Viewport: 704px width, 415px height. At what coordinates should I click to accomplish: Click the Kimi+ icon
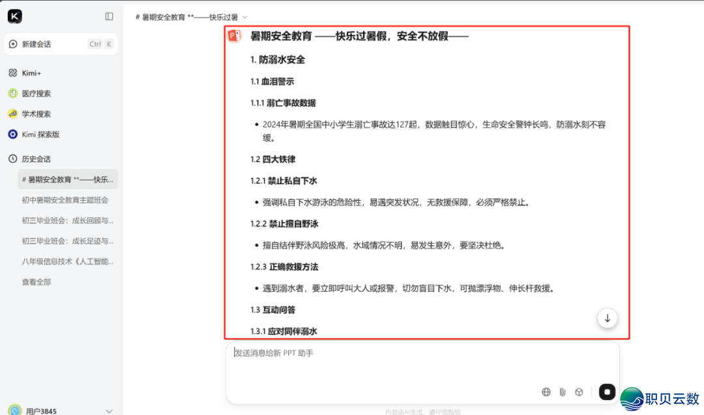point(12,73)
